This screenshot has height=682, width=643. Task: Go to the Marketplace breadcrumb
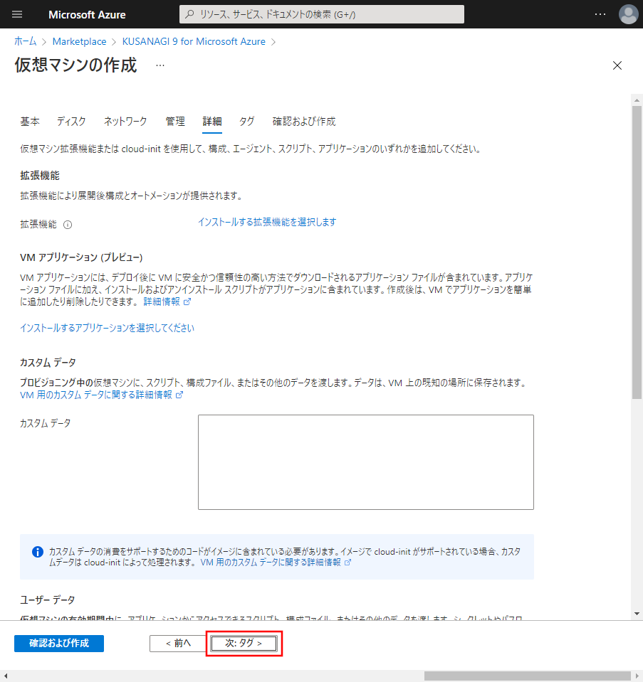79,41
